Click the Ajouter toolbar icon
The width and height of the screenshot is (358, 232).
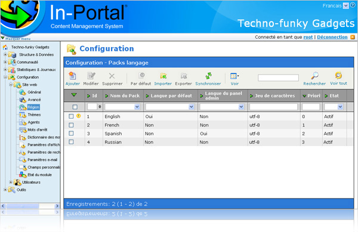pyautogui.click(x=72, y=76)
